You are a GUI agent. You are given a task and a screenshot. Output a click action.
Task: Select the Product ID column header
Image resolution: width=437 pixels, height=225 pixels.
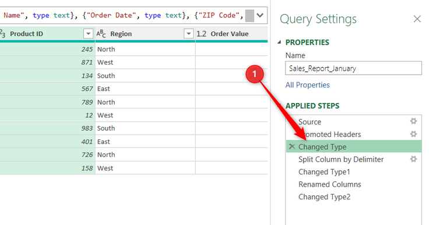(47, 34)
